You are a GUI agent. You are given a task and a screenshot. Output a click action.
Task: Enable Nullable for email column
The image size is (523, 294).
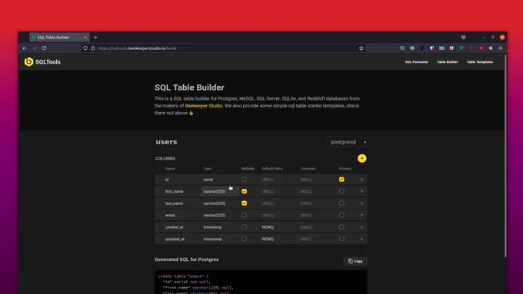tap(244, 215)
